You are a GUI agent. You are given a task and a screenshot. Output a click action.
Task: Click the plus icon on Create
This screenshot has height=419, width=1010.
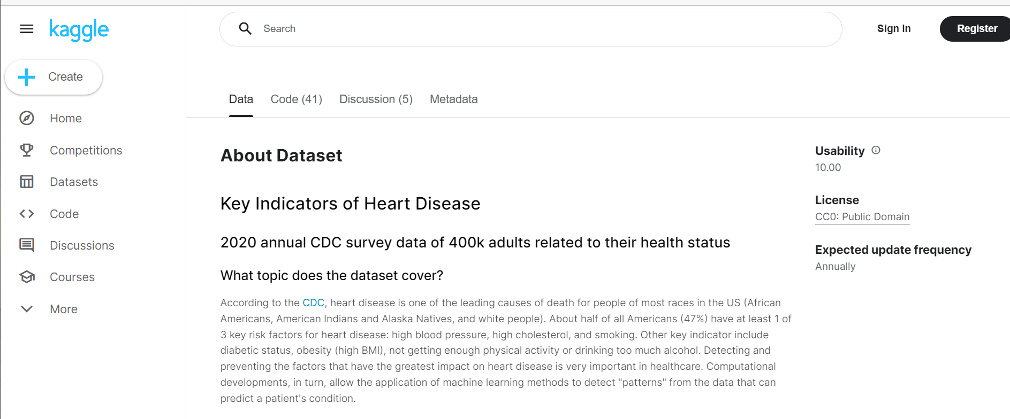(x=27, y=77)
